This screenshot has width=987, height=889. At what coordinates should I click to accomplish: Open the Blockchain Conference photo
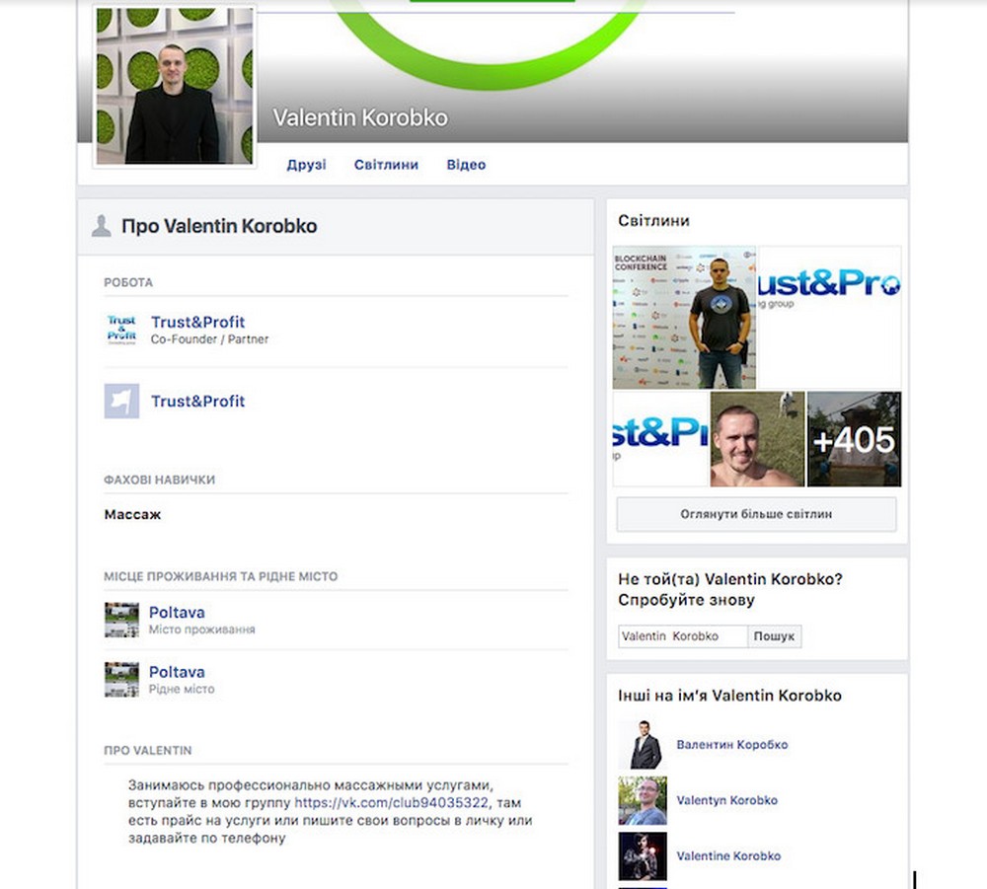(684, 317)
